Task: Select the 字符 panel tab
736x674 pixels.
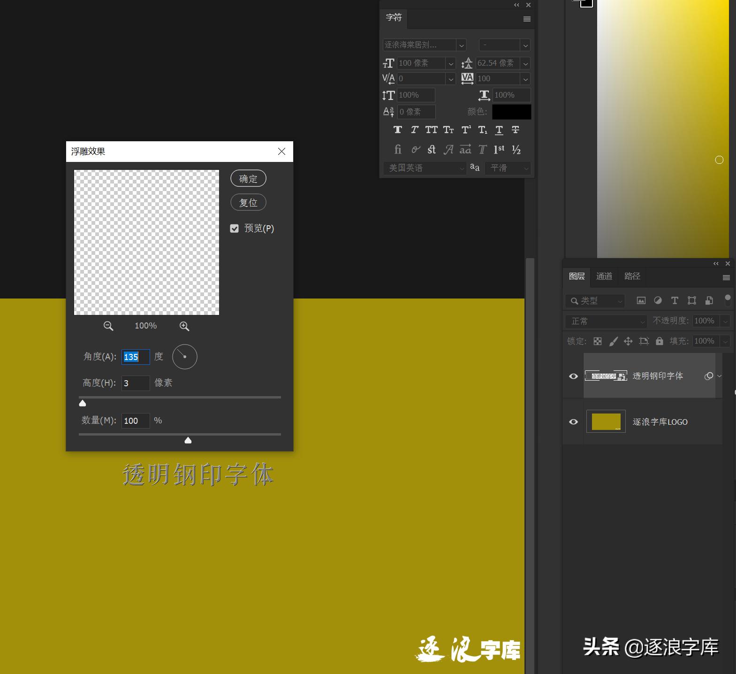Action: (x=394, y=18)
